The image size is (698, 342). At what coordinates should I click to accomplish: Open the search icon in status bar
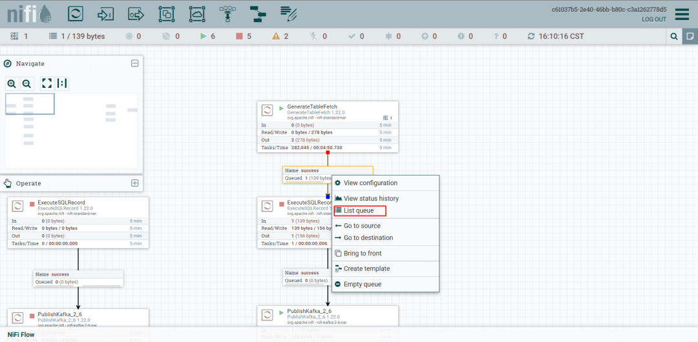pos(674,36)
